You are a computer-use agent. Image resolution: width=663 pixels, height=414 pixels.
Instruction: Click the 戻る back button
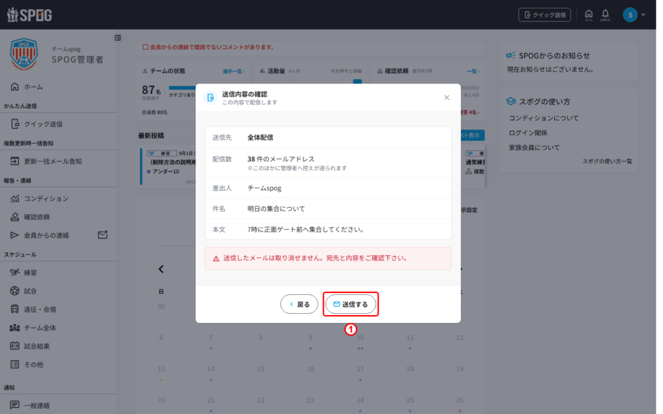[x=299, y=304]
